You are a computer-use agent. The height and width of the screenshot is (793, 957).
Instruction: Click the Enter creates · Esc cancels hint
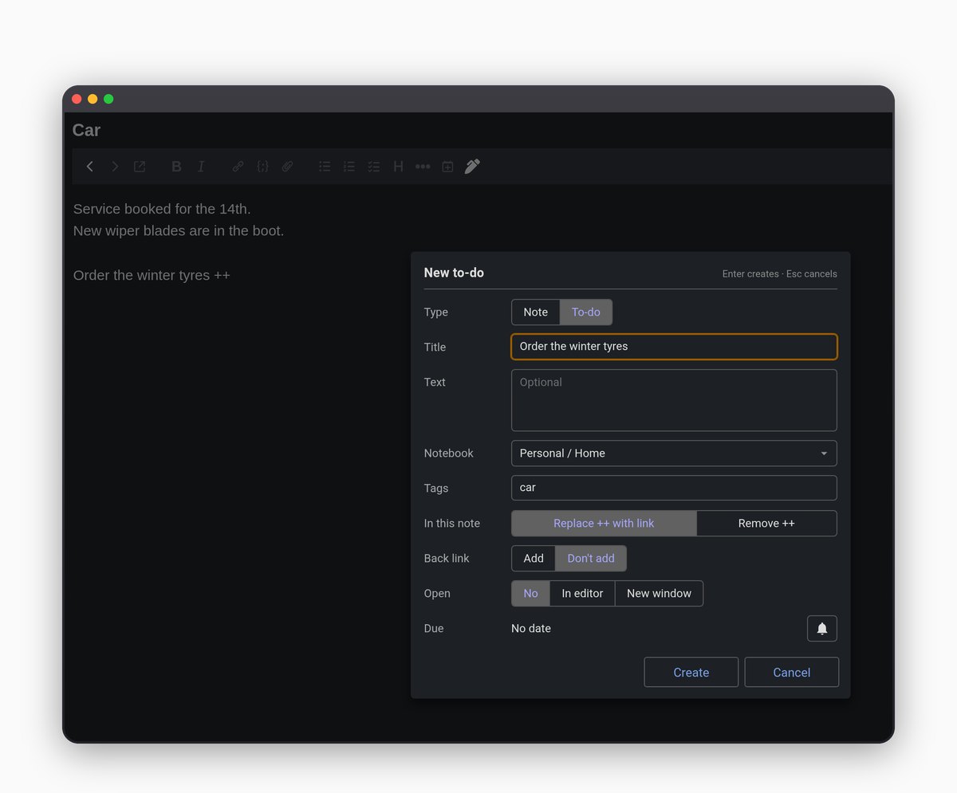780,274
